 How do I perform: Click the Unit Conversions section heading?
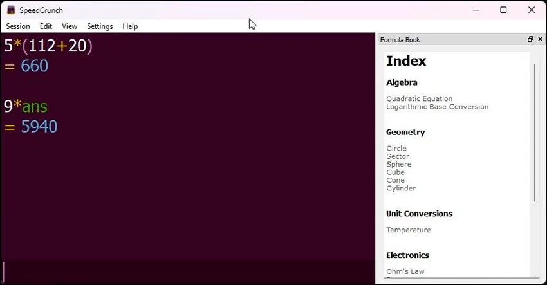tap(420, 214)
